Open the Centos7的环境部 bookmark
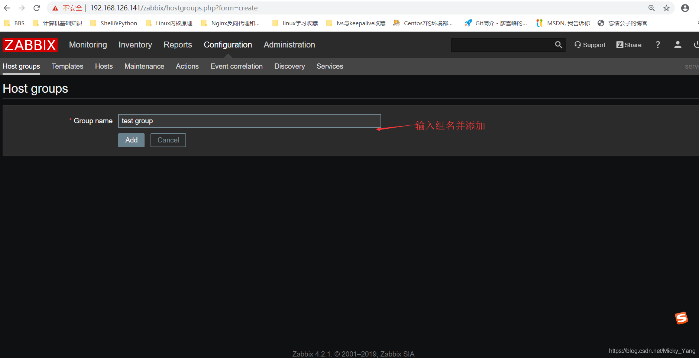Image resolution: width=699 pixels, height=358 pixels. pos(423,23)
